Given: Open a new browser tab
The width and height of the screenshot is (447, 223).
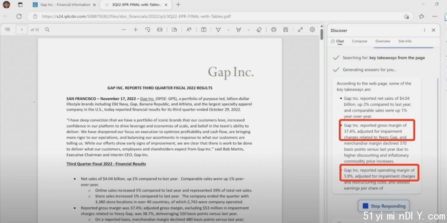Looking at the screenshot, I should (x=178, y=4).
